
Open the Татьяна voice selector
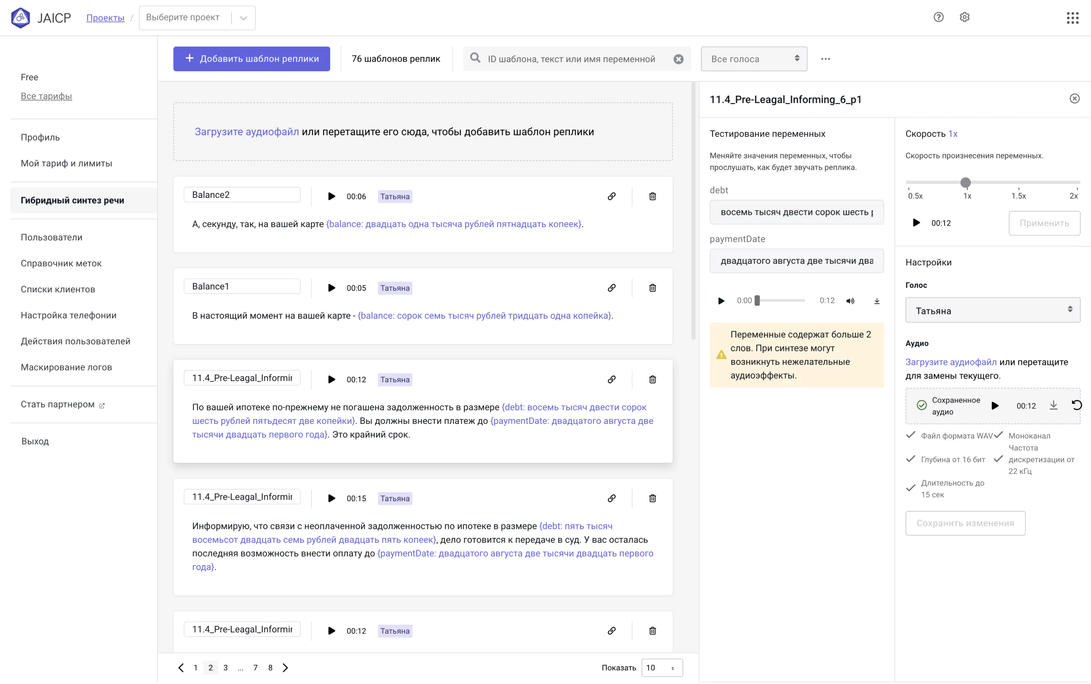click(x=992, y=310)
